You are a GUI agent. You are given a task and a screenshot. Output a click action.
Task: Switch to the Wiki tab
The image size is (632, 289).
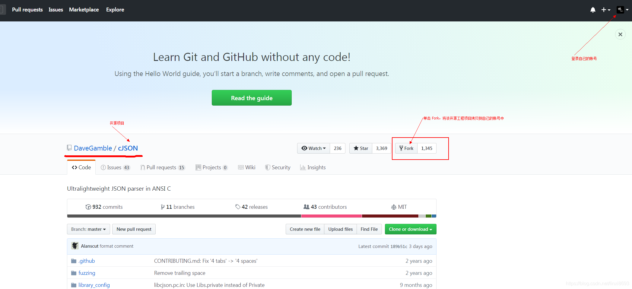tap(246, 167)
